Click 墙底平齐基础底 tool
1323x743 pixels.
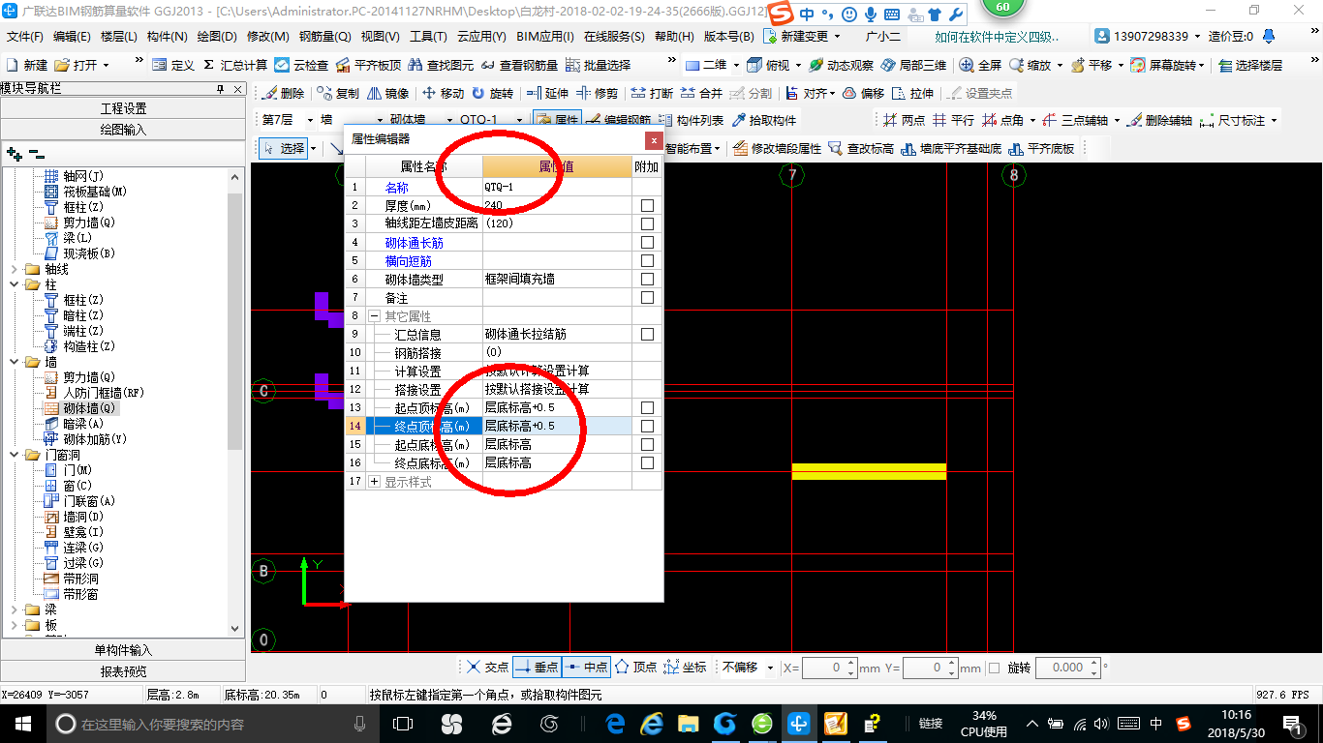pos(951,148)
